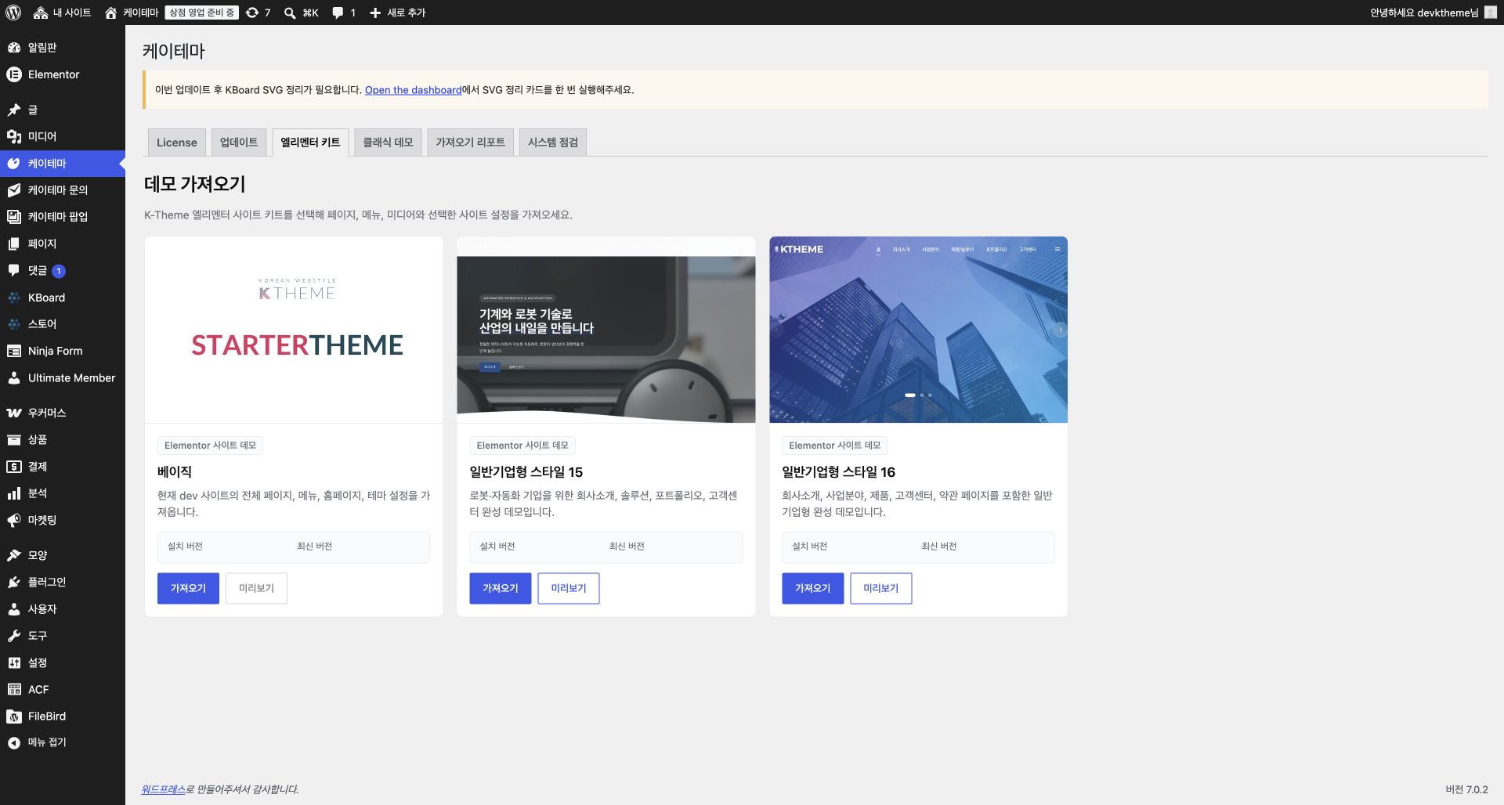Switch to the 시스템 점검 tab
This screenshot has height=805, width=1504.
pos(553,143)
